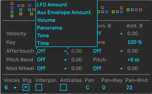Open the Voices count dropdown arrow
Viewport: 152px width, 94px height.
pos(15,88)
